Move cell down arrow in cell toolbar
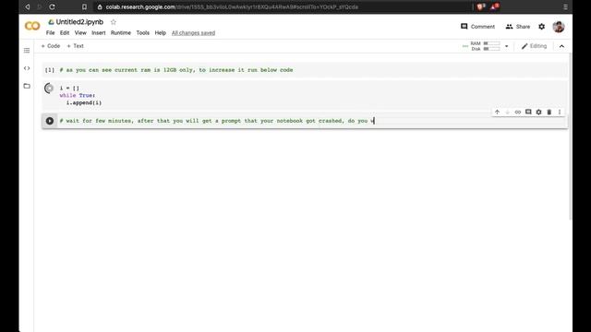The image size is (591, 332). [507, 113]
